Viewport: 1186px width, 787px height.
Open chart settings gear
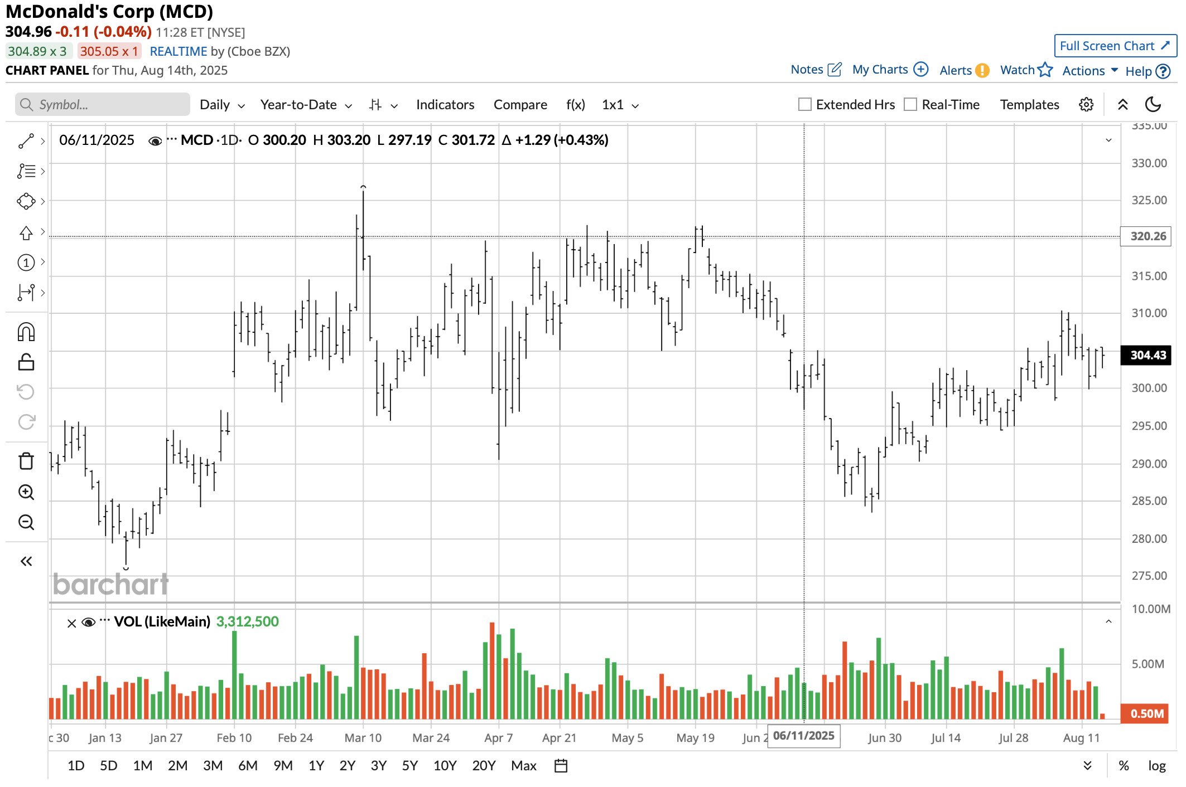click(1086, 105)
